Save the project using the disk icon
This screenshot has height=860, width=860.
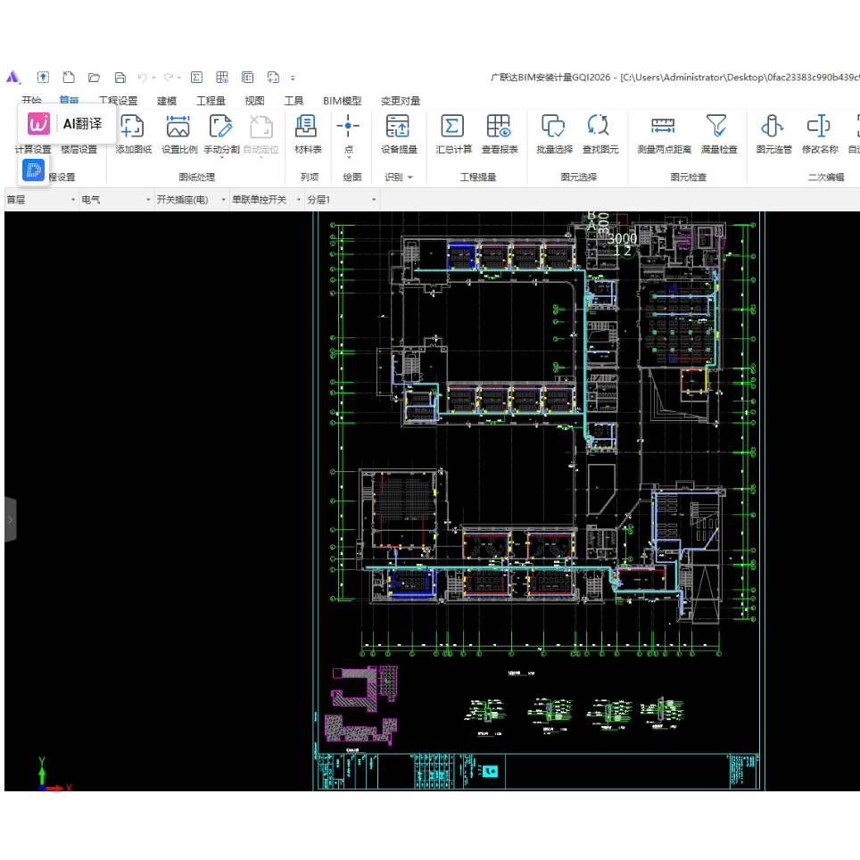point(120,78)
